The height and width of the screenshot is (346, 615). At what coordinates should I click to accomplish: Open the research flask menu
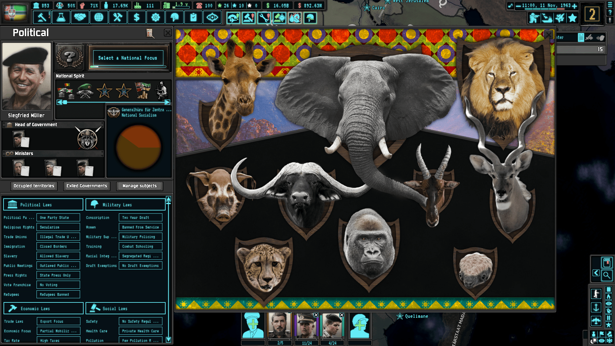(61, 17)
